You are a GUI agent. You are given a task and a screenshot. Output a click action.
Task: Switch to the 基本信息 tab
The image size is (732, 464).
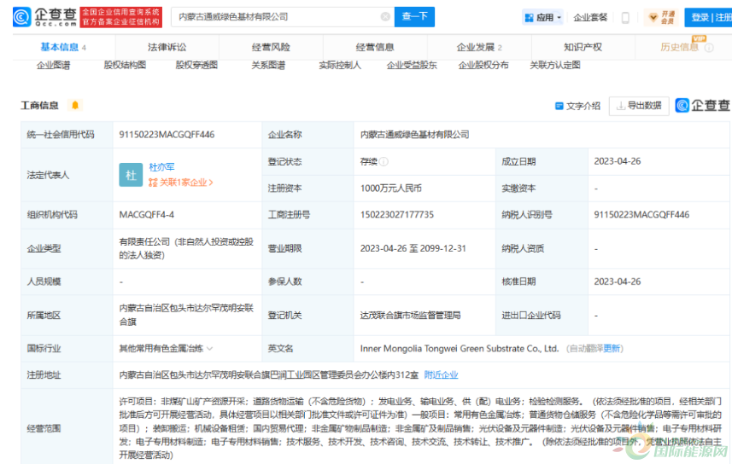[63, 47]
